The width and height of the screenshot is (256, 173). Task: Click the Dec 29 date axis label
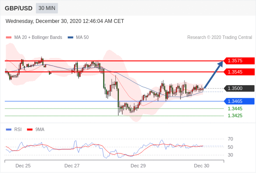138,166
